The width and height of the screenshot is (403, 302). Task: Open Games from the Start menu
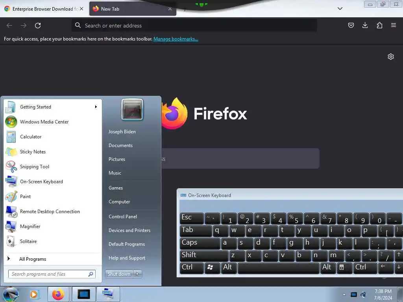(x=116, y=188)
